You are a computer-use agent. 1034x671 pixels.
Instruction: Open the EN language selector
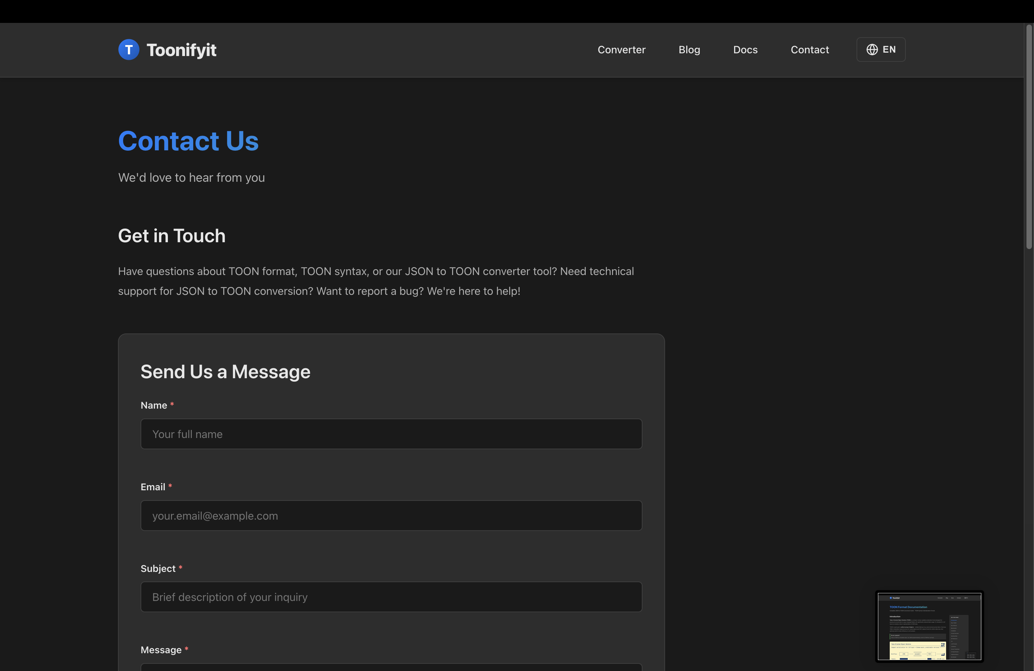tap(880, 50)
